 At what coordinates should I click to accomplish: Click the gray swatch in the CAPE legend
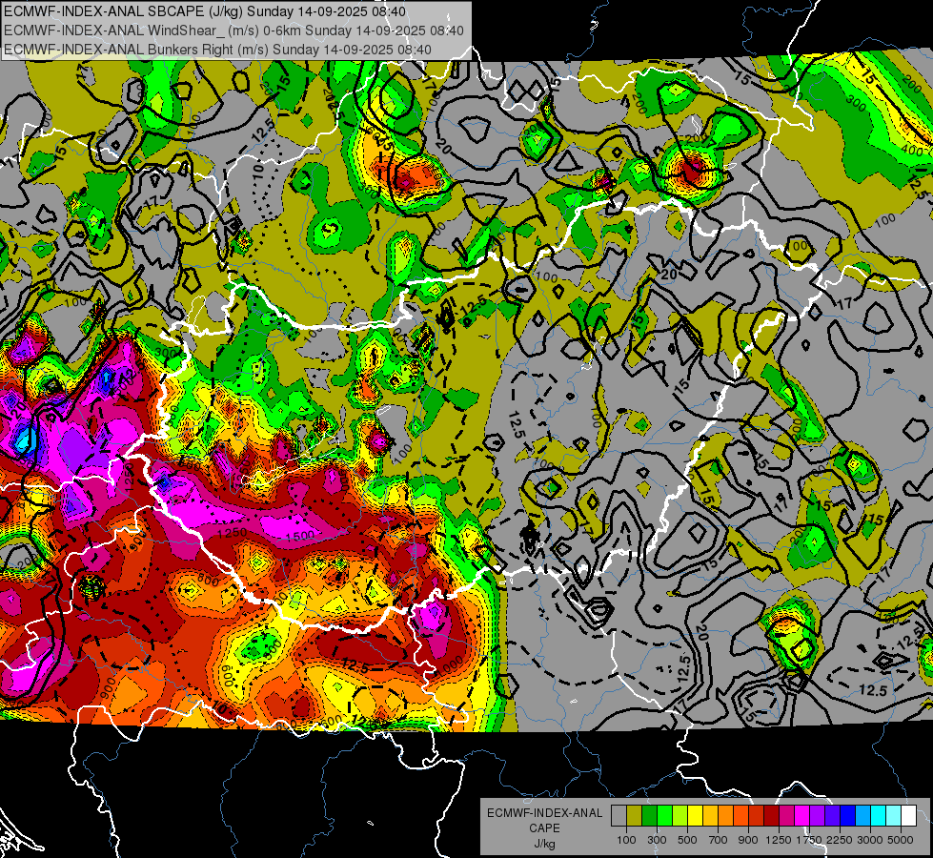click(619, 816)
